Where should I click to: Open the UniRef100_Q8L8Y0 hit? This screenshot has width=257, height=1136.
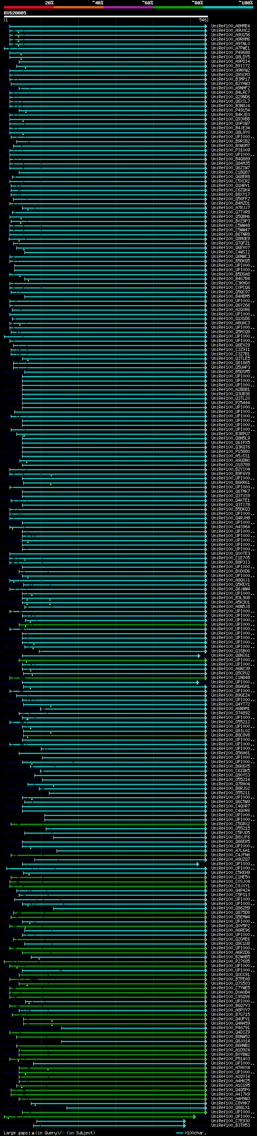(230, 132)
